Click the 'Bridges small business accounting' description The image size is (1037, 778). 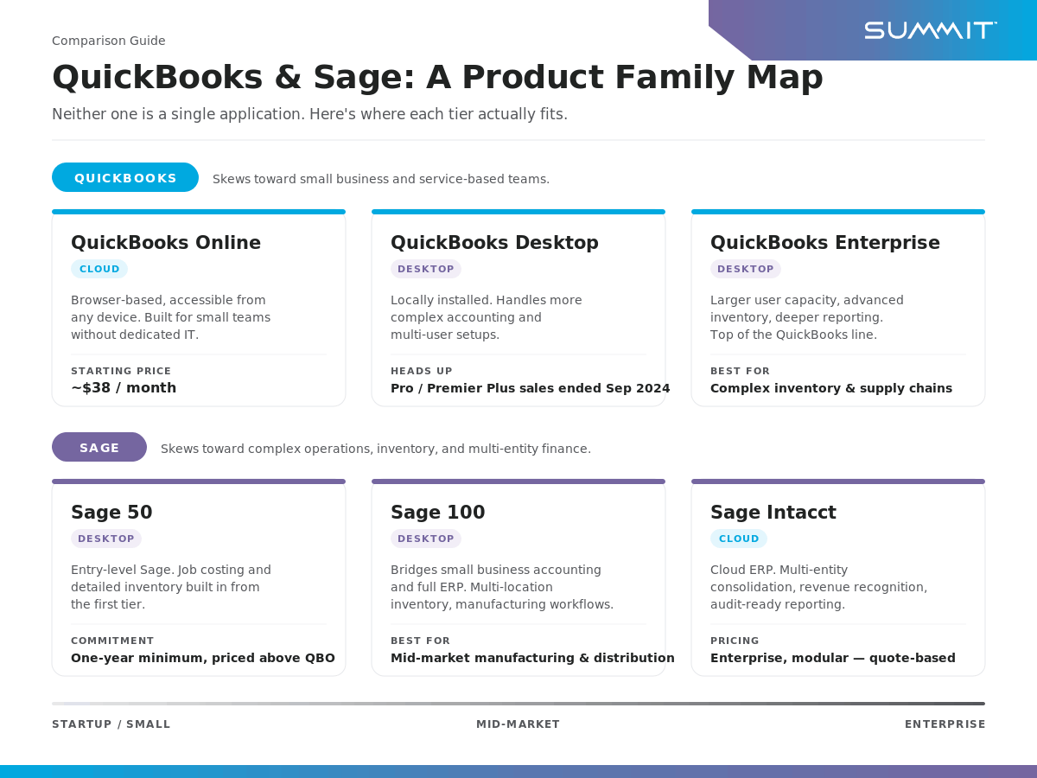click(502, 587)
